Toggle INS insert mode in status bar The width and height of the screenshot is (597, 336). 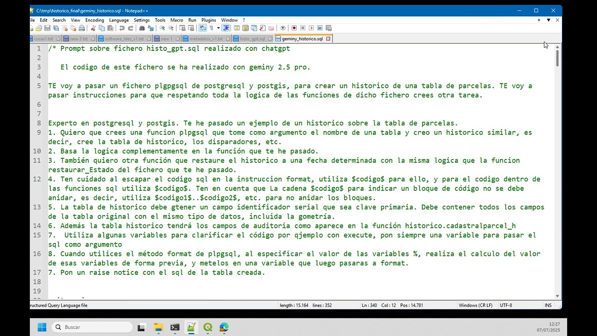[548, 305]
